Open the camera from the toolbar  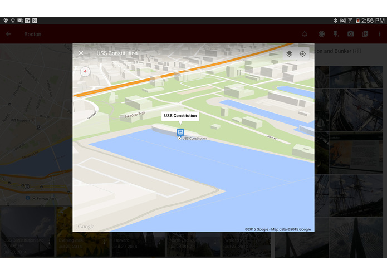[x=351, y=34]
